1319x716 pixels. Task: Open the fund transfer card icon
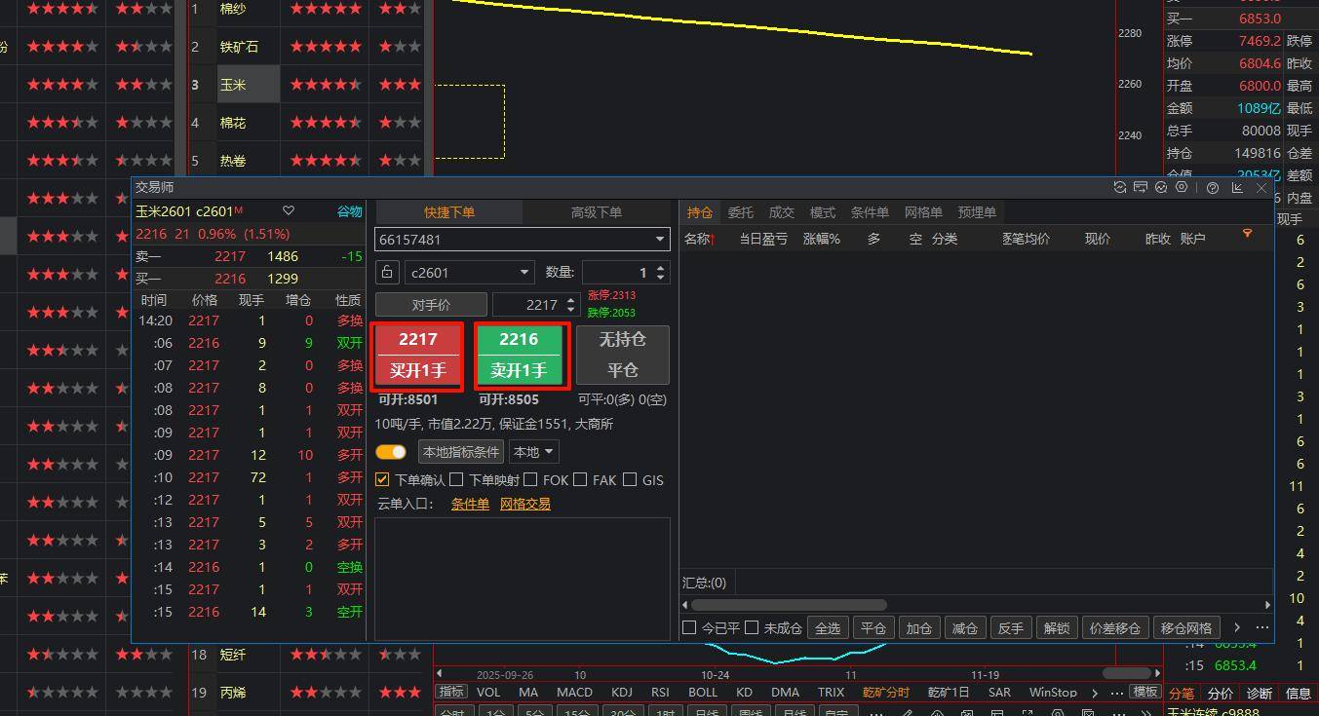coord(1140,188)
